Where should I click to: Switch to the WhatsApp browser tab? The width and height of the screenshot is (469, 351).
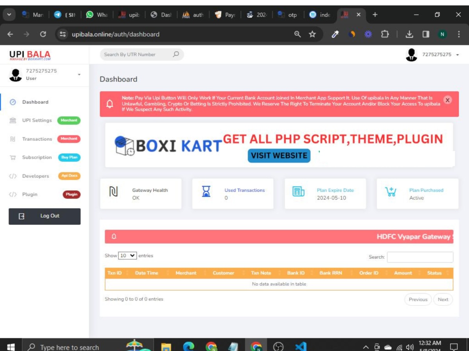97,15
